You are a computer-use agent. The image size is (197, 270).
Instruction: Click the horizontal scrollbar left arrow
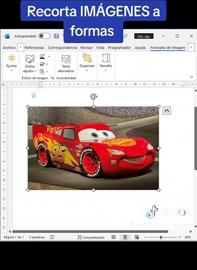[x=10, y=232]
